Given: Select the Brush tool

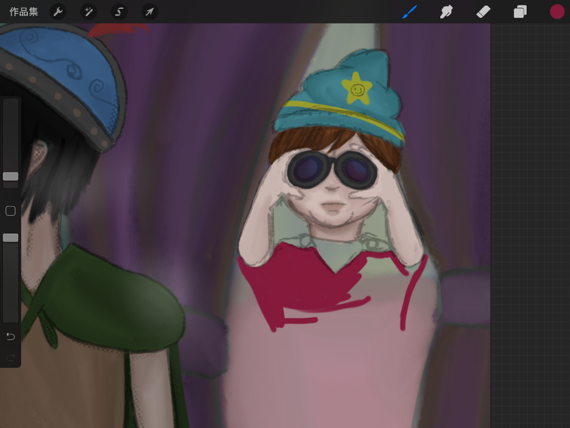Looking at the screenshot, I should (410, 12).
